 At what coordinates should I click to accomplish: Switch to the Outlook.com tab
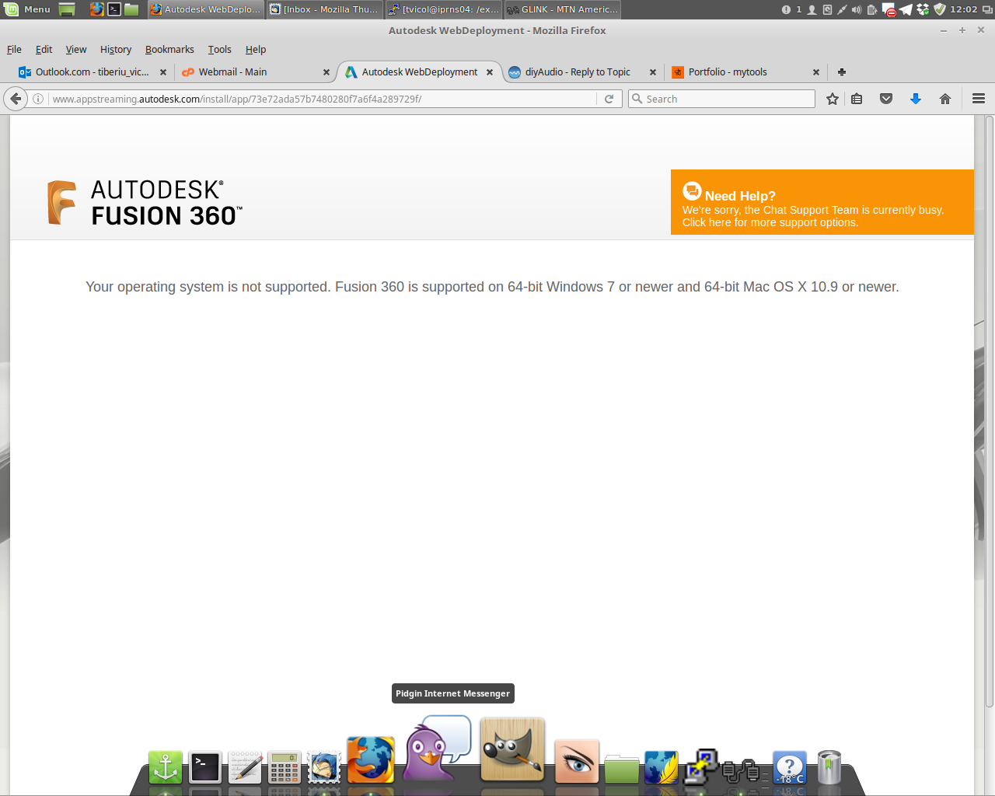[92, 72]
